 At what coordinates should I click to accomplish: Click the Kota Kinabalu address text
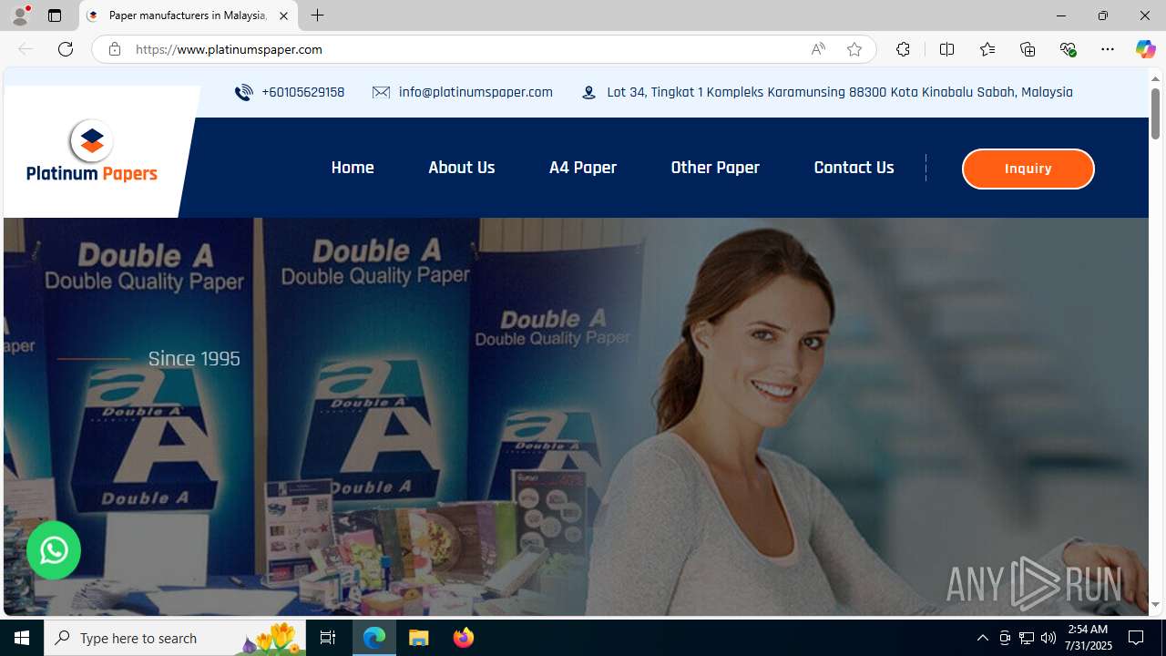click(x=840, y=92)
